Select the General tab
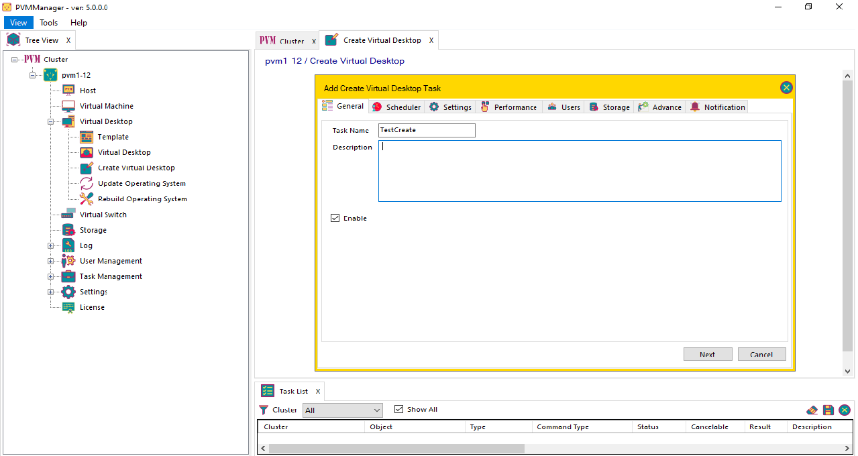Screen dimensions: 858x456 point(343,106)
